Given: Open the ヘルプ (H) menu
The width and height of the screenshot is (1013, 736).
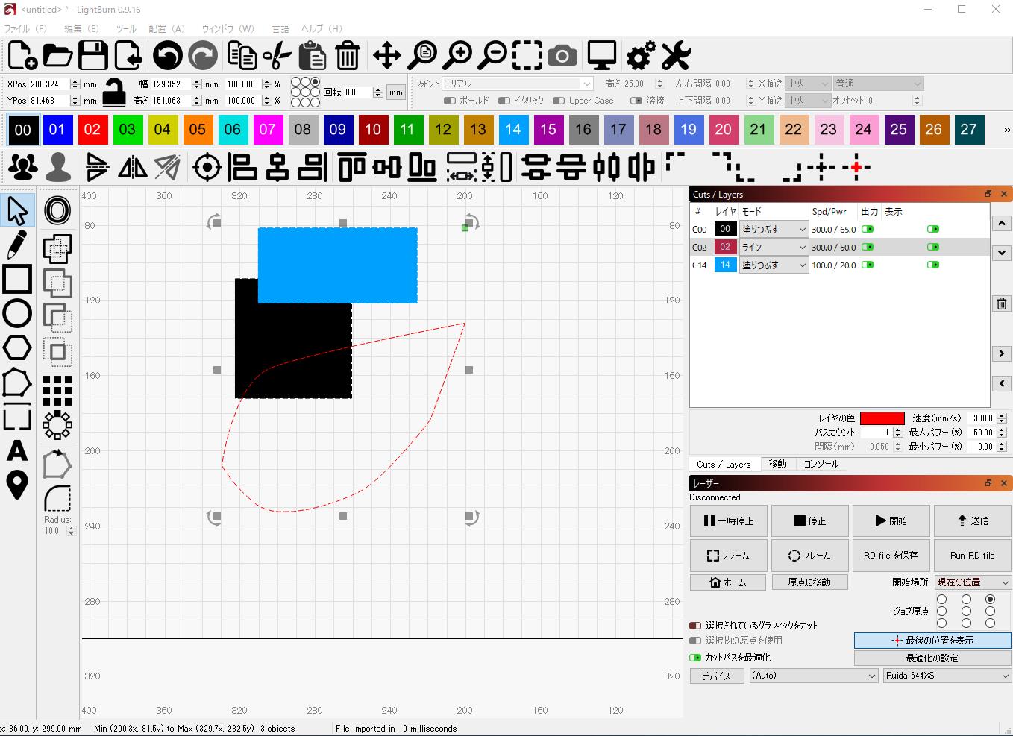Looking at the screenshot, I should pos(322,28).
